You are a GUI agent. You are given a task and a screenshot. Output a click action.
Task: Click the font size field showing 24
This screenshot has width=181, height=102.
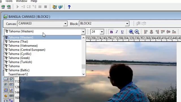95,32
